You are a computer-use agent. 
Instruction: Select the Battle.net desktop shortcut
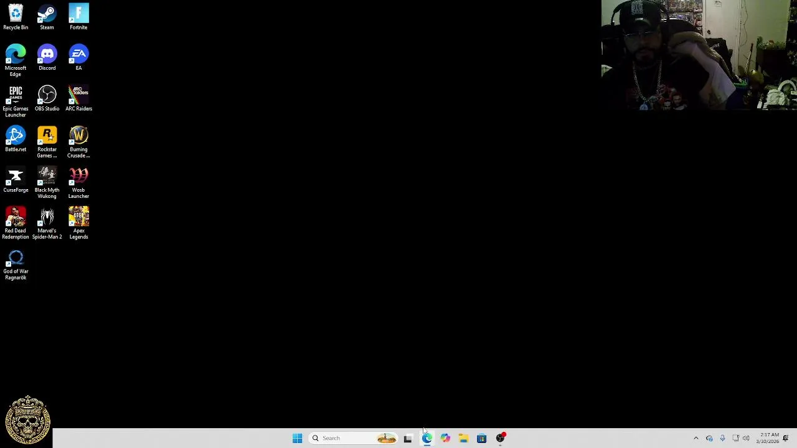point(16,139)
